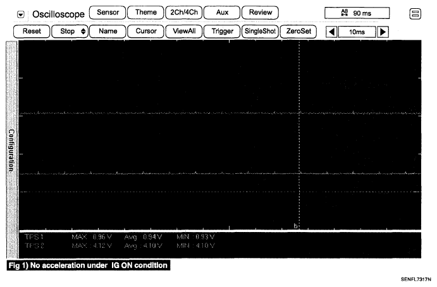Click the top-right panel layout icon
Image resolution: width=437 pixels, height=287 pixels.
click(x=415, y=13)
